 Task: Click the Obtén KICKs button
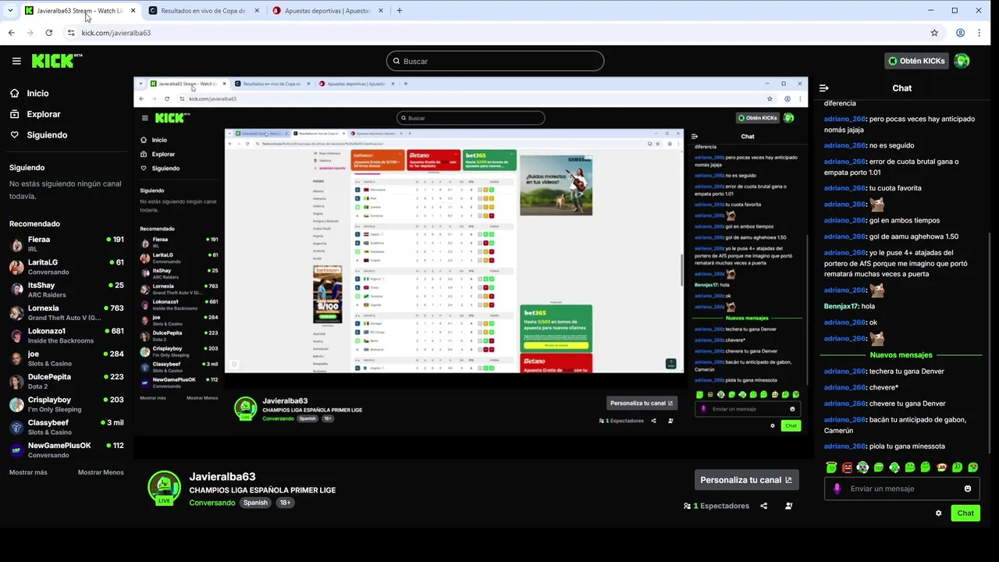(x=916, y=61)
